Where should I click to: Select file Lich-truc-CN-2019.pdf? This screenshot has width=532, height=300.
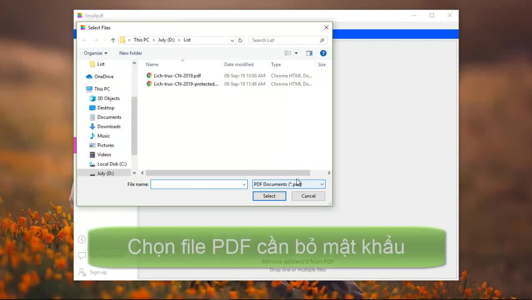coord(177,75)
